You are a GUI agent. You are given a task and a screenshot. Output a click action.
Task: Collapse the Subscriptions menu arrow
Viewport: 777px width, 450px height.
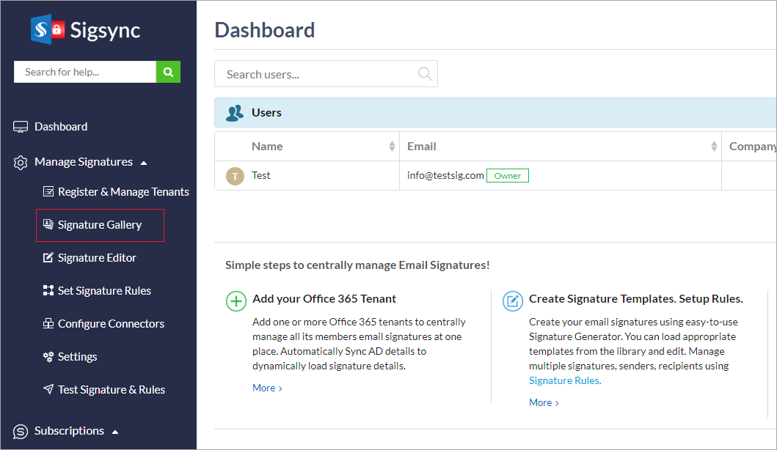click(115, 432)
